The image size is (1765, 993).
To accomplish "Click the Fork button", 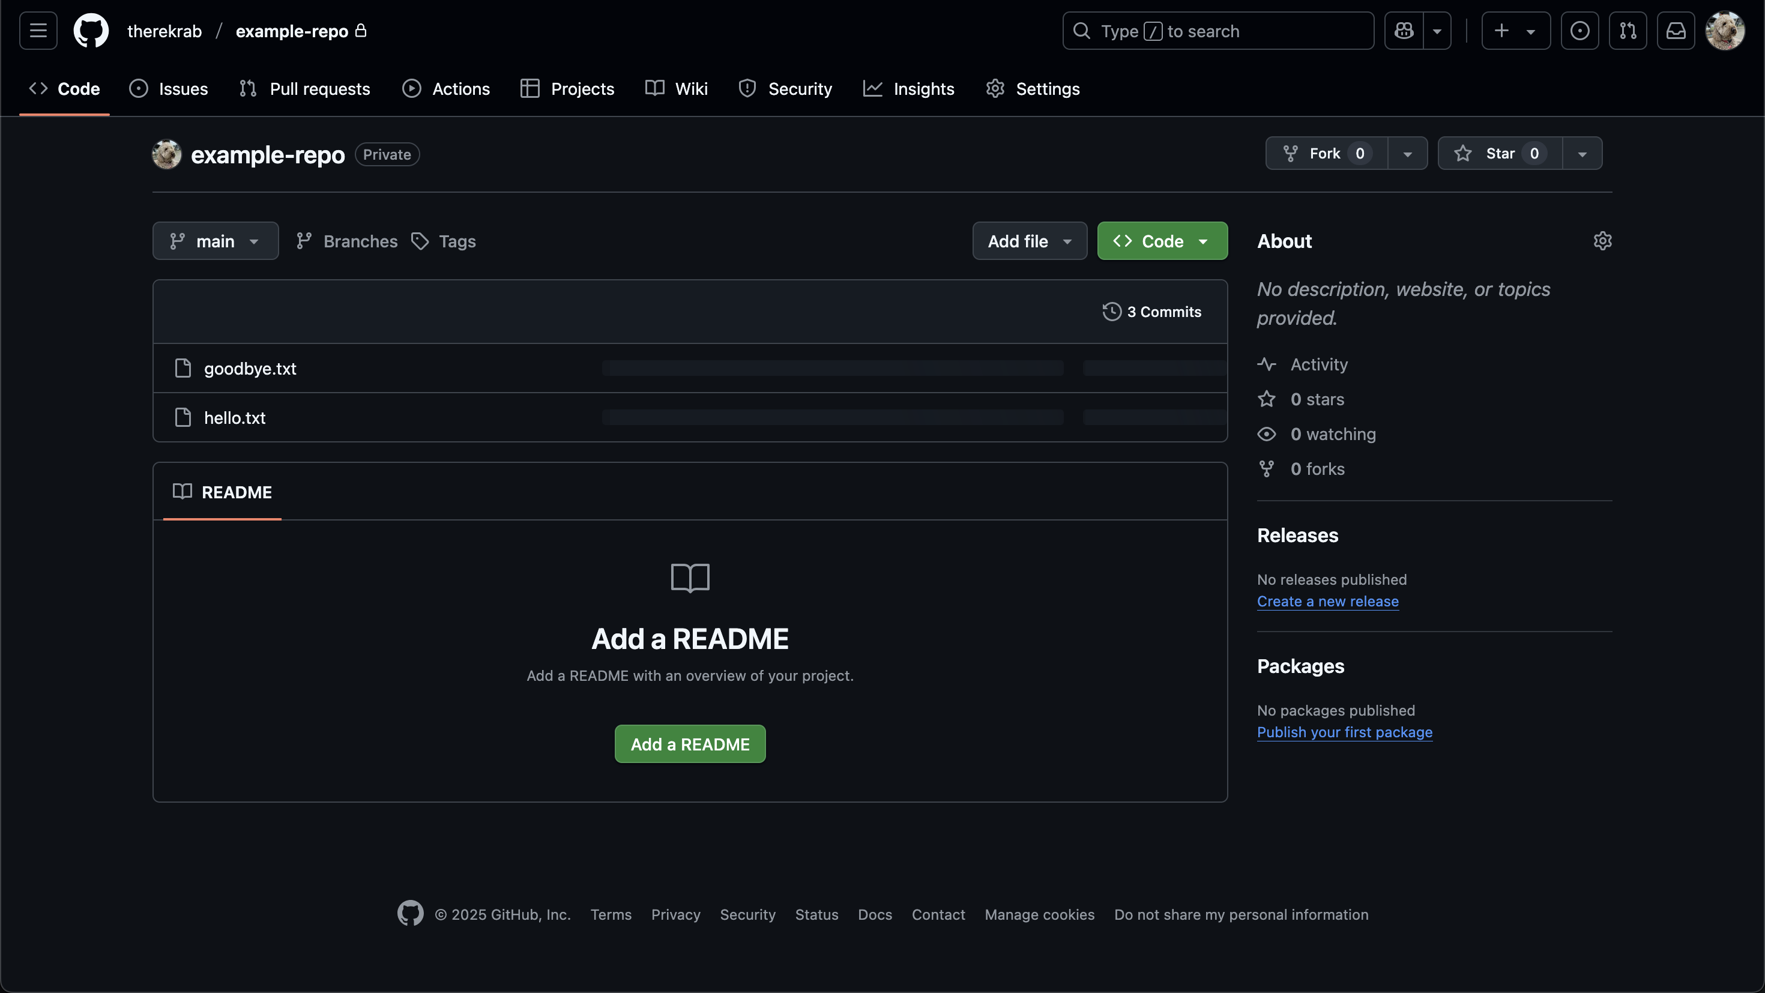I will 1327,154.
